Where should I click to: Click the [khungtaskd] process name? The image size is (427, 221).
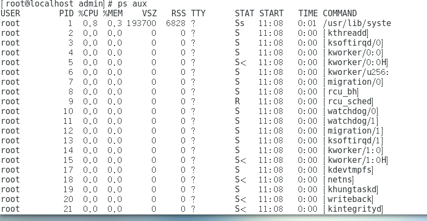point(350,190)
